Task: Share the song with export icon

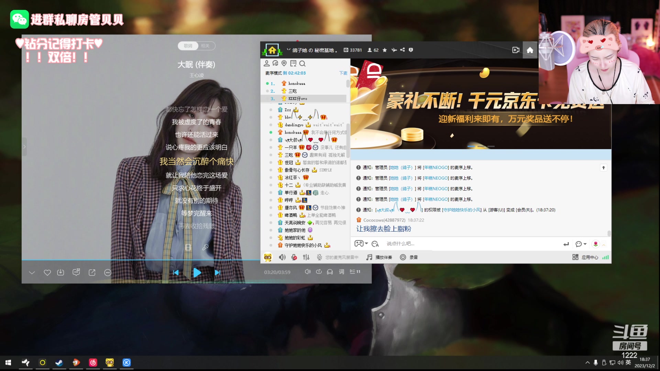Action: tap(92, 272)
